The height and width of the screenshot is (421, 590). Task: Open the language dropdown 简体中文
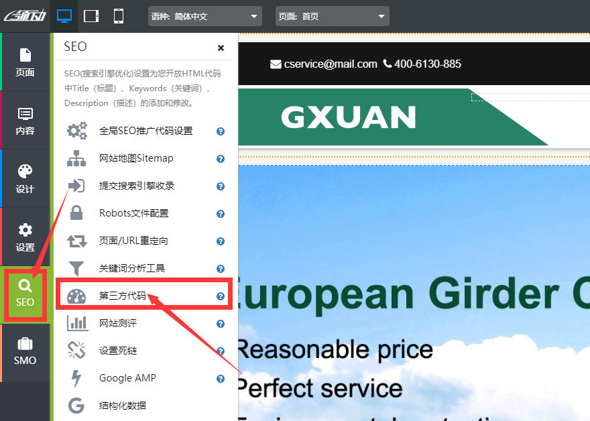204,16
